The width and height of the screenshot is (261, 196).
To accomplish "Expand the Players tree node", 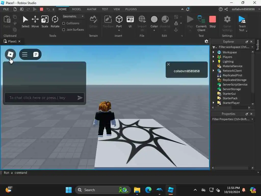I will pyautogui.click(x=213, y=57).
